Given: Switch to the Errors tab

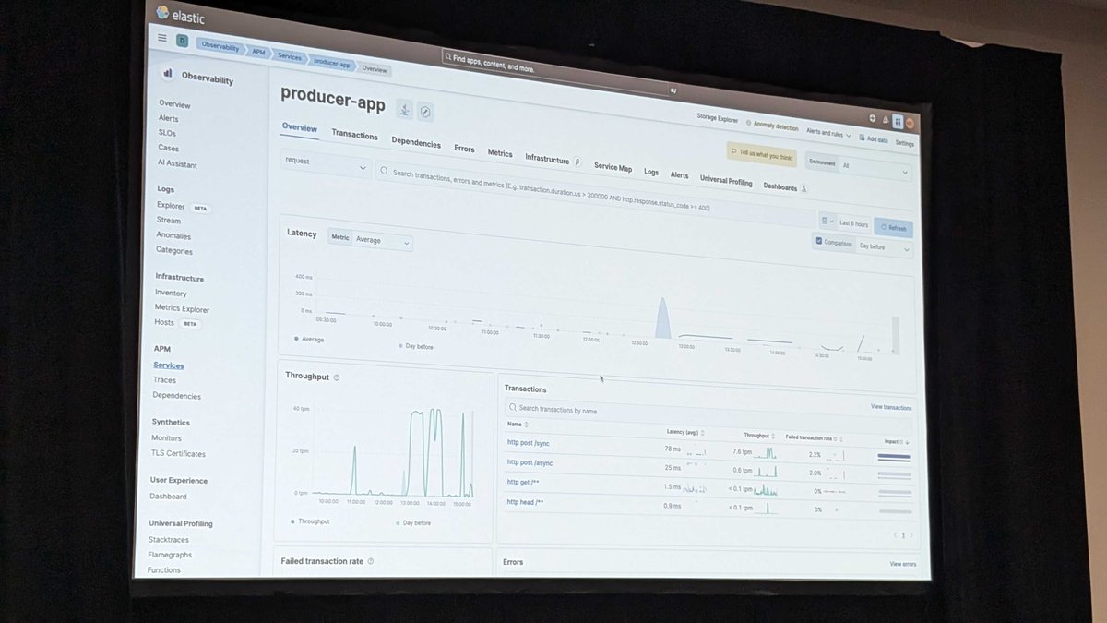Looking at the screenshot, I should (x=464, y=149).
